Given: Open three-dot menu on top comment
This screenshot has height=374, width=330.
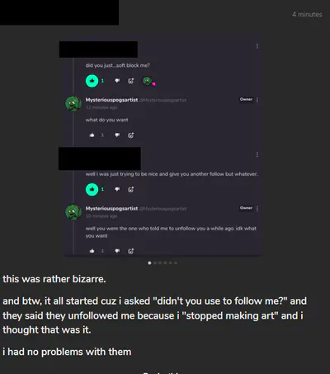Looking at the screenshot, I should click(257, 46).
